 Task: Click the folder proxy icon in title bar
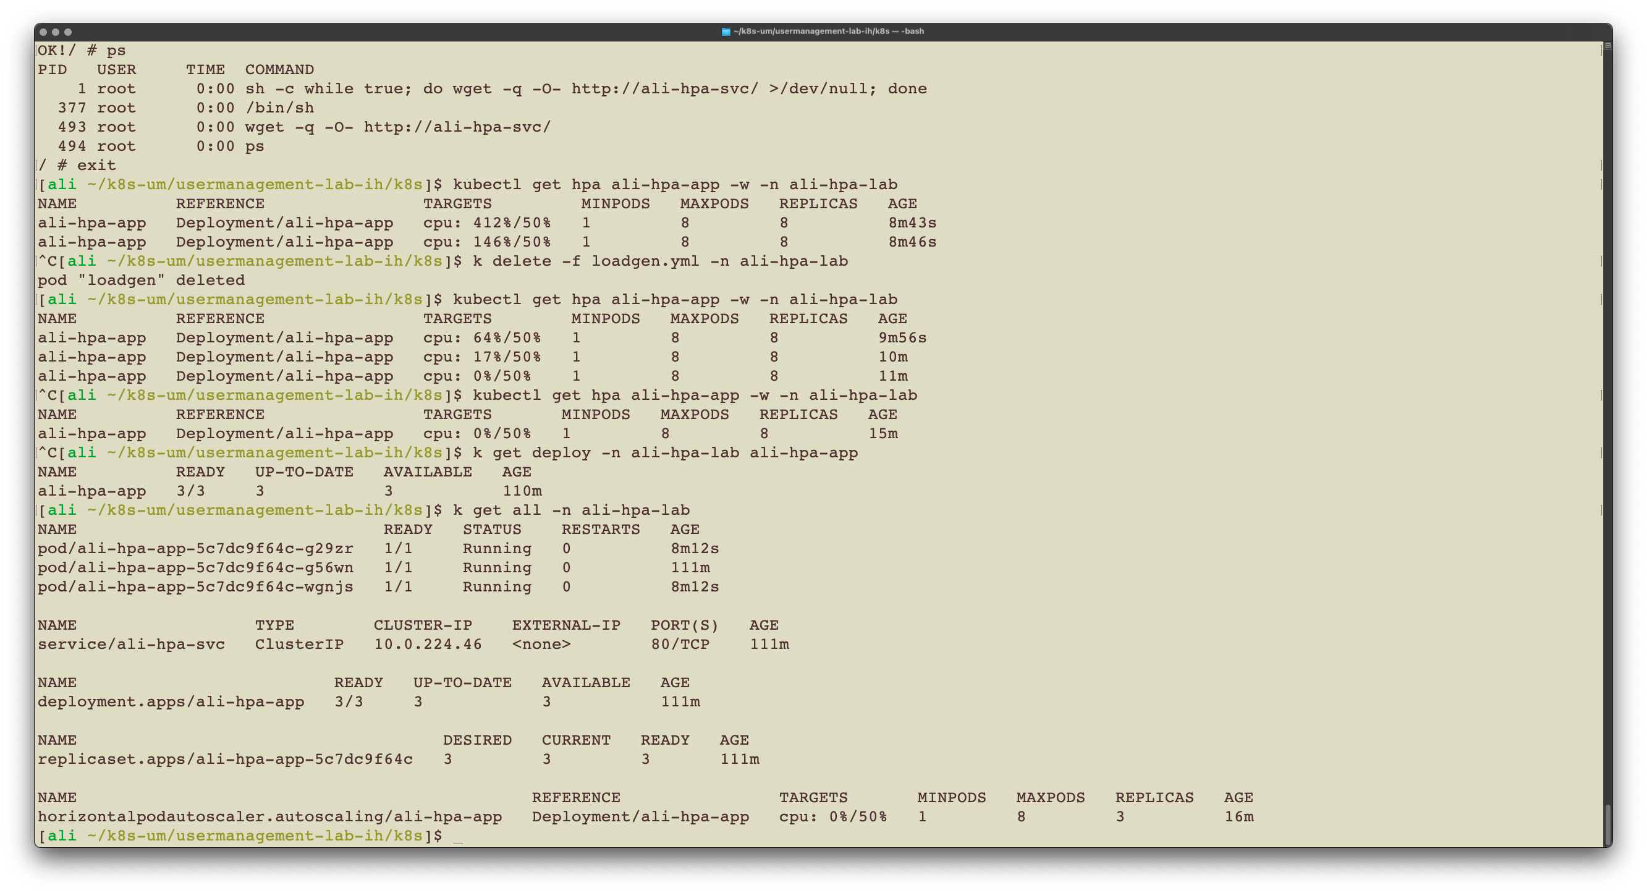(x=726, y=32)
